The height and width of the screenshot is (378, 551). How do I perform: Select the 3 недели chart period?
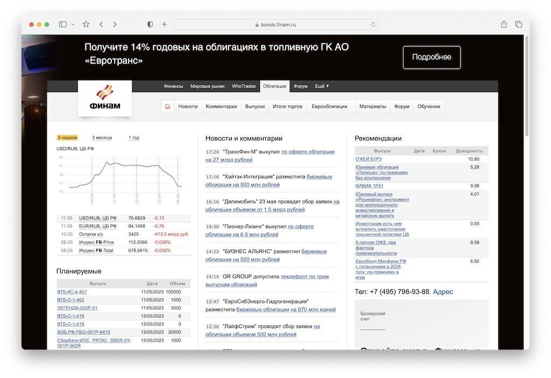tap(67, 138)
